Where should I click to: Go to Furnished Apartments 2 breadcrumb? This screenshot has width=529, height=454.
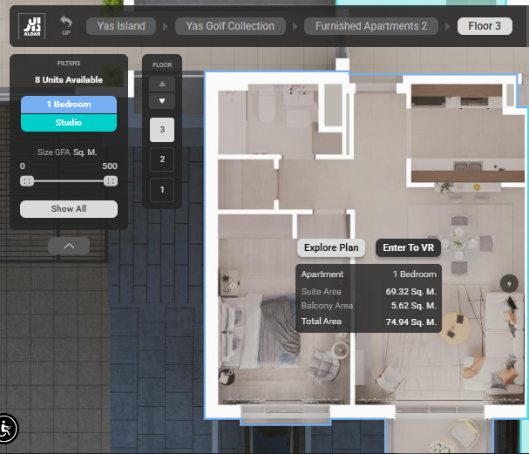(x=370, y=26)
